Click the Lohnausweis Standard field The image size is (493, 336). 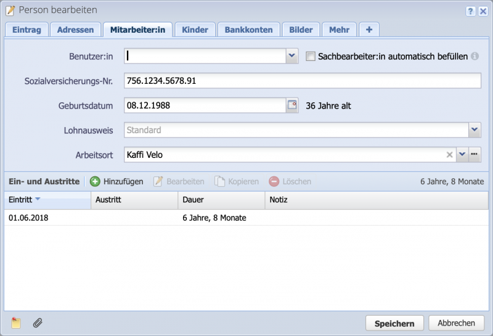pos(296,129)
